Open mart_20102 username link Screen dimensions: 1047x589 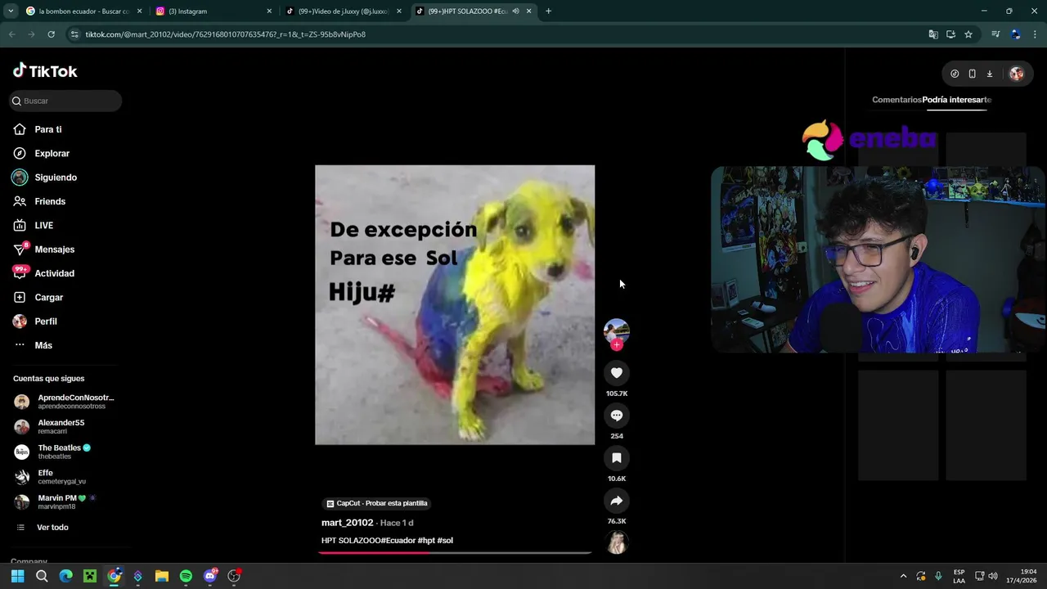tap(348, 523)
